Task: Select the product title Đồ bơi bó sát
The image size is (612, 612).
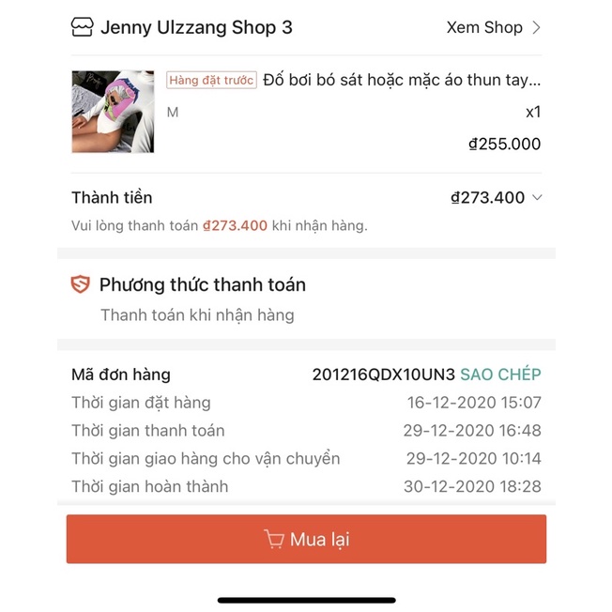Action: tap(402, 80)
